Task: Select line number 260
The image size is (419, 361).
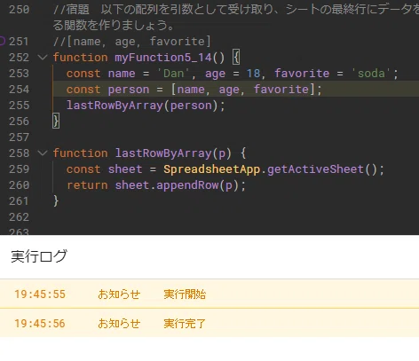Action: [x=19, y=185]
